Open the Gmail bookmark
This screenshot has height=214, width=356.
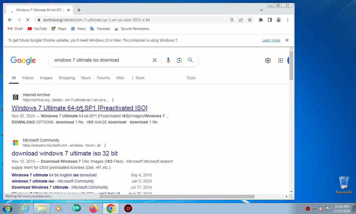[x=15, y=29]
